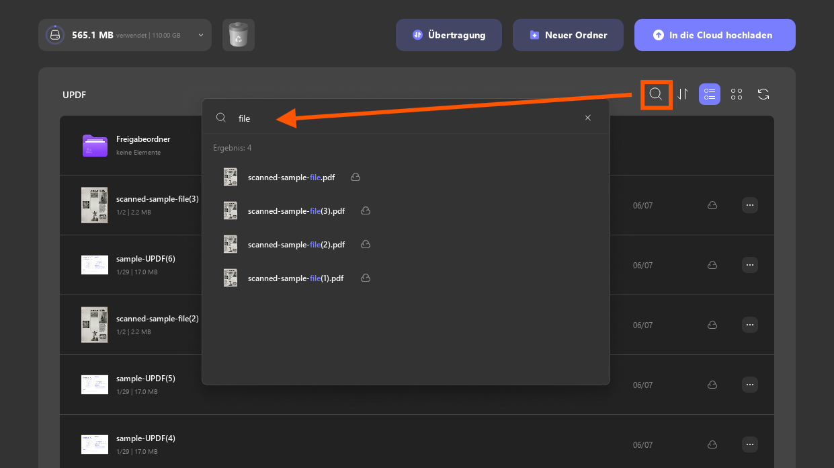Open sample-UPDF(4) in the file list
This screenshot has width=834, height=468.
coord(145,438)
